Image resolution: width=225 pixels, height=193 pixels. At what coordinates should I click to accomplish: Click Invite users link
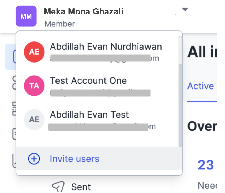(74, 159)
